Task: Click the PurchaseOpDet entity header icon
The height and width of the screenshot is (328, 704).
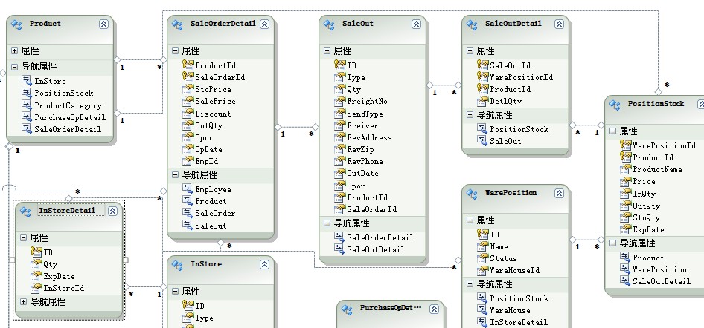Action: point(347,309)
